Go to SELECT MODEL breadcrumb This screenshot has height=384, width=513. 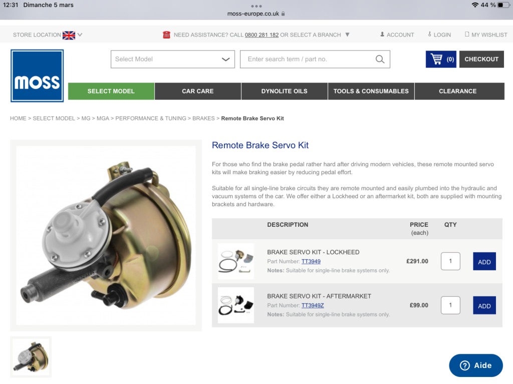(x=54, y=119)
